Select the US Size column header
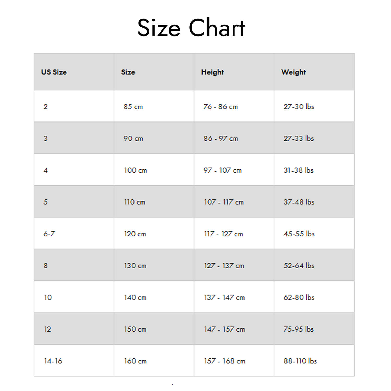The height and width of the screenshot is (391, 391). click(x=74, y=72)
